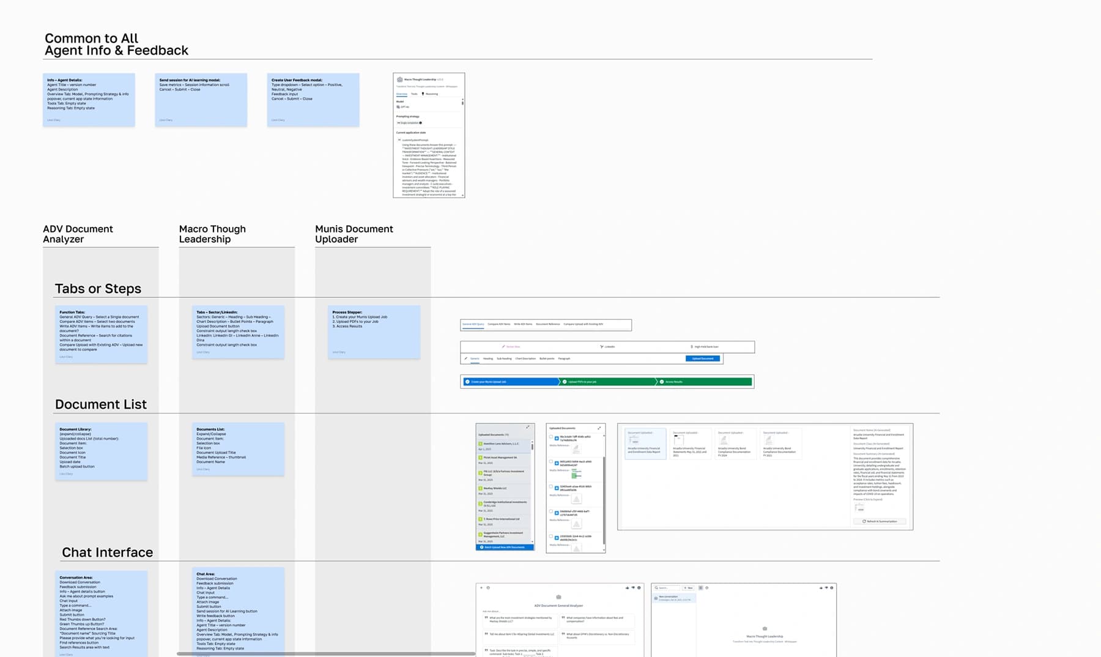Click check icon on Create Munis Upload Job step

(x=467, y=382)
